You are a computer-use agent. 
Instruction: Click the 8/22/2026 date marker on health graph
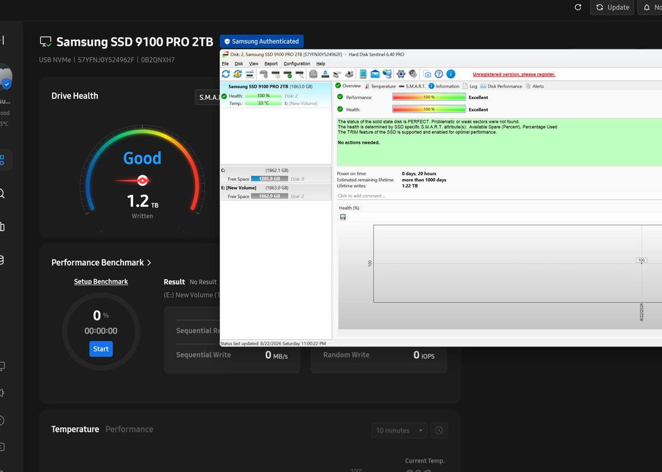pos(641,312)
